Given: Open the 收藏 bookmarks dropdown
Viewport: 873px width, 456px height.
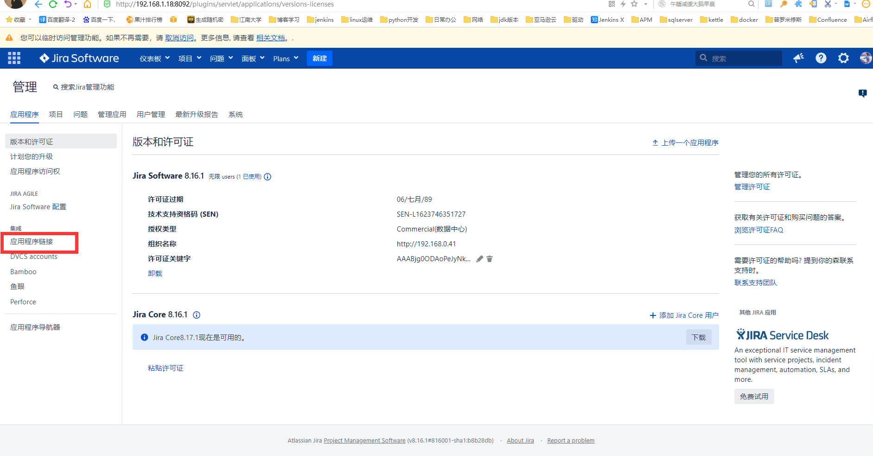Looking at the screenshot, I should (x=19, y=19).
